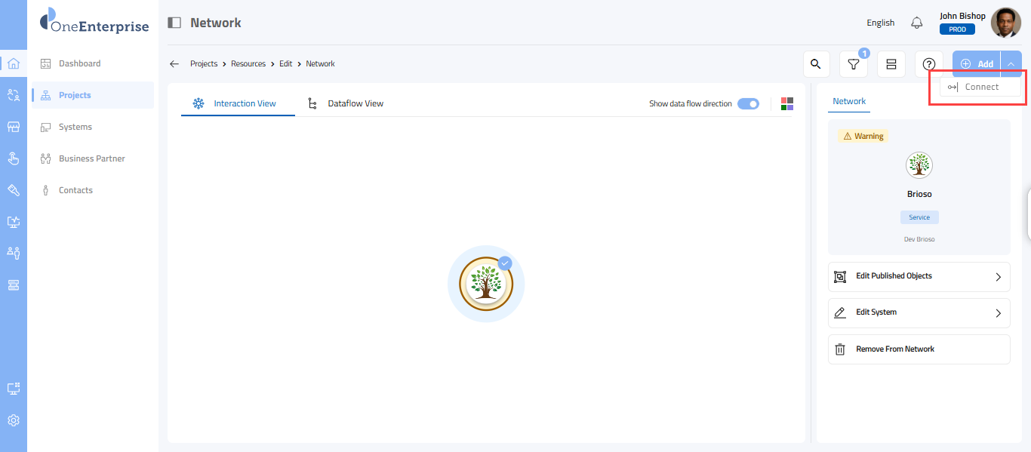Click the back arrow in breadcrumb
Screen dimensions: 1031x452
click(x=174, y=64)
